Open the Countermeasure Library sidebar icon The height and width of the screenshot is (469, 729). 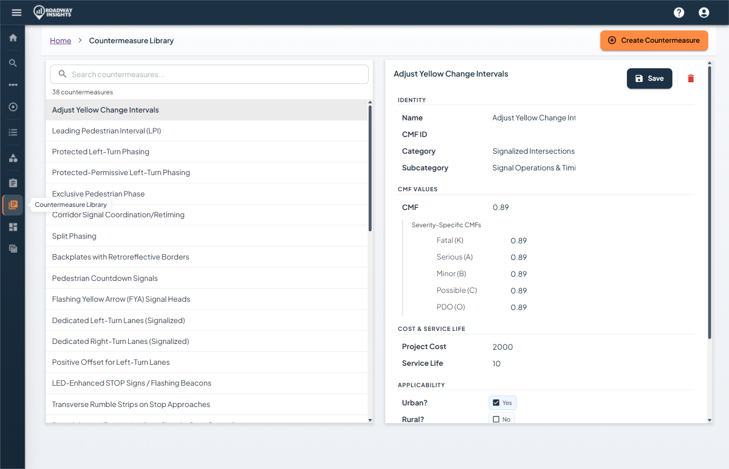click(12, 205)
